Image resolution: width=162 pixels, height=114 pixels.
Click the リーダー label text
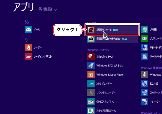(38, 48)
